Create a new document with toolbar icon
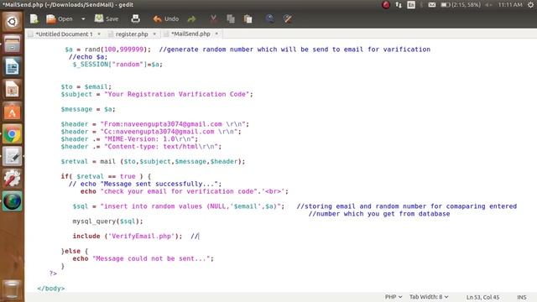 (x=34, y=18)
